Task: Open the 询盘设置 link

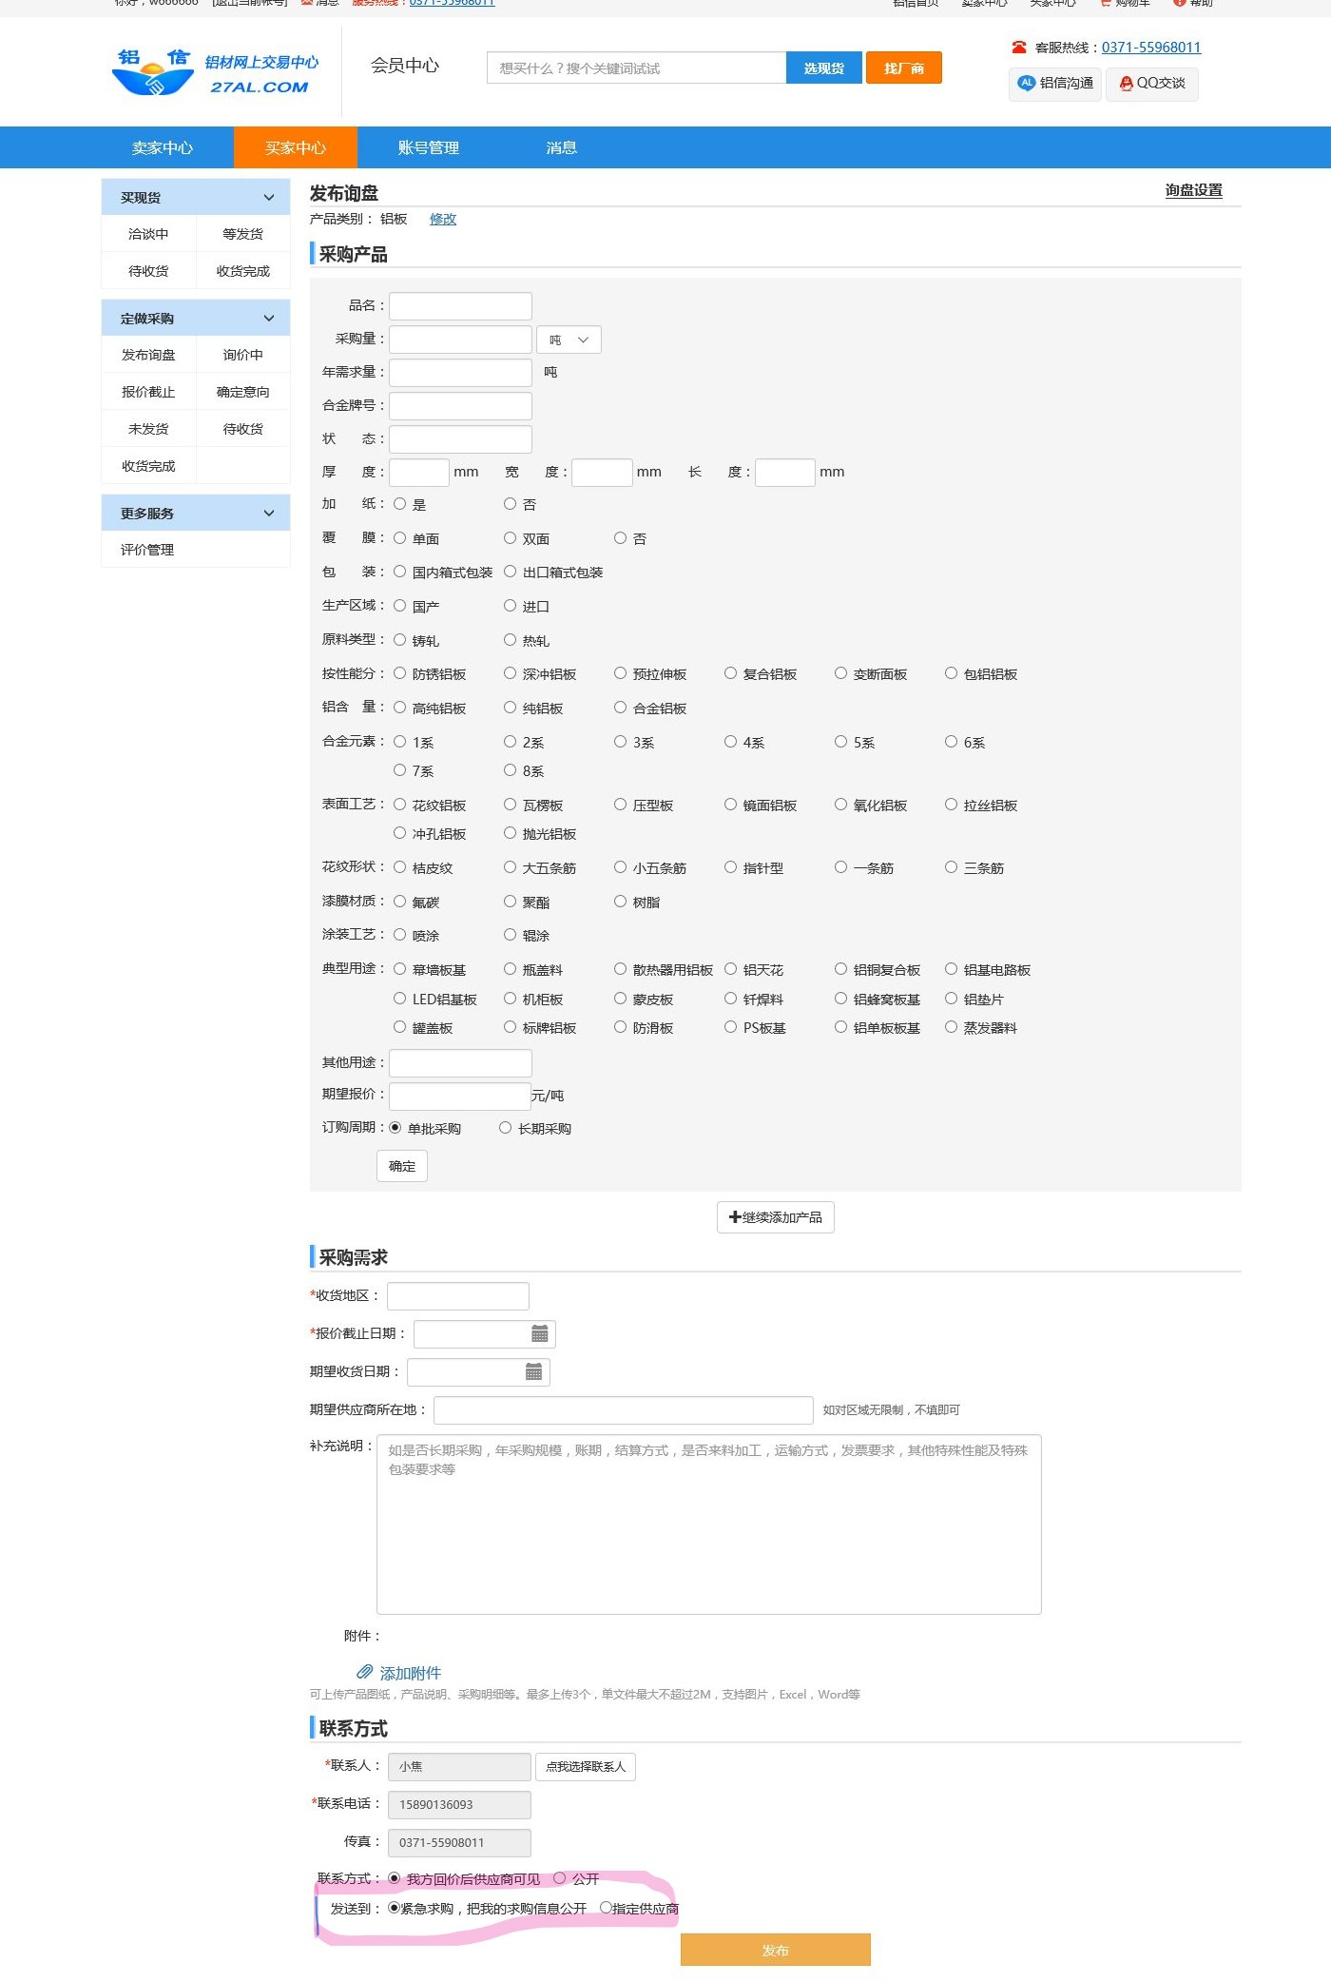Action: point(1194,190)
